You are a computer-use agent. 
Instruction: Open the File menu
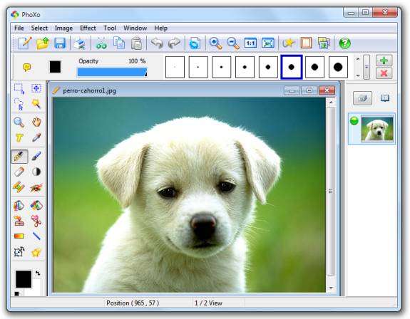coord(19,28)
